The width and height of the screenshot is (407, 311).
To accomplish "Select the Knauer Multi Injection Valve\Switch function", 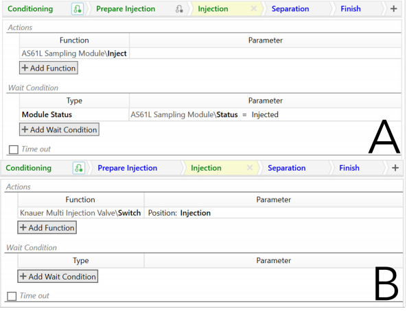I will 80,213.
